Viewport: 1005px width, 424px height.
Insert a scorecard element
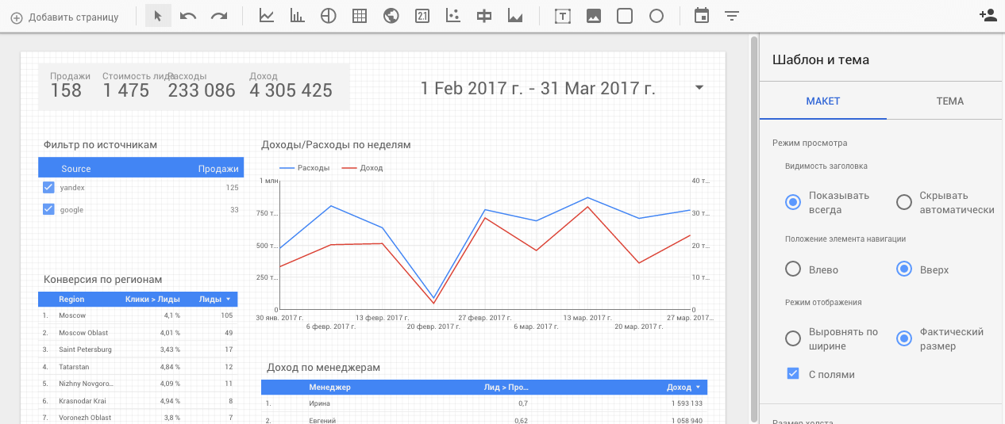pos(422,16)
